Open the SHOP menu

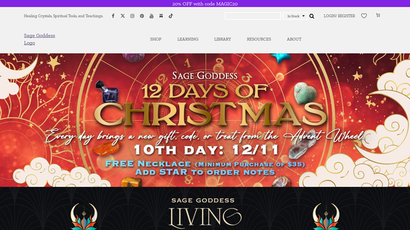coord(156,39)
